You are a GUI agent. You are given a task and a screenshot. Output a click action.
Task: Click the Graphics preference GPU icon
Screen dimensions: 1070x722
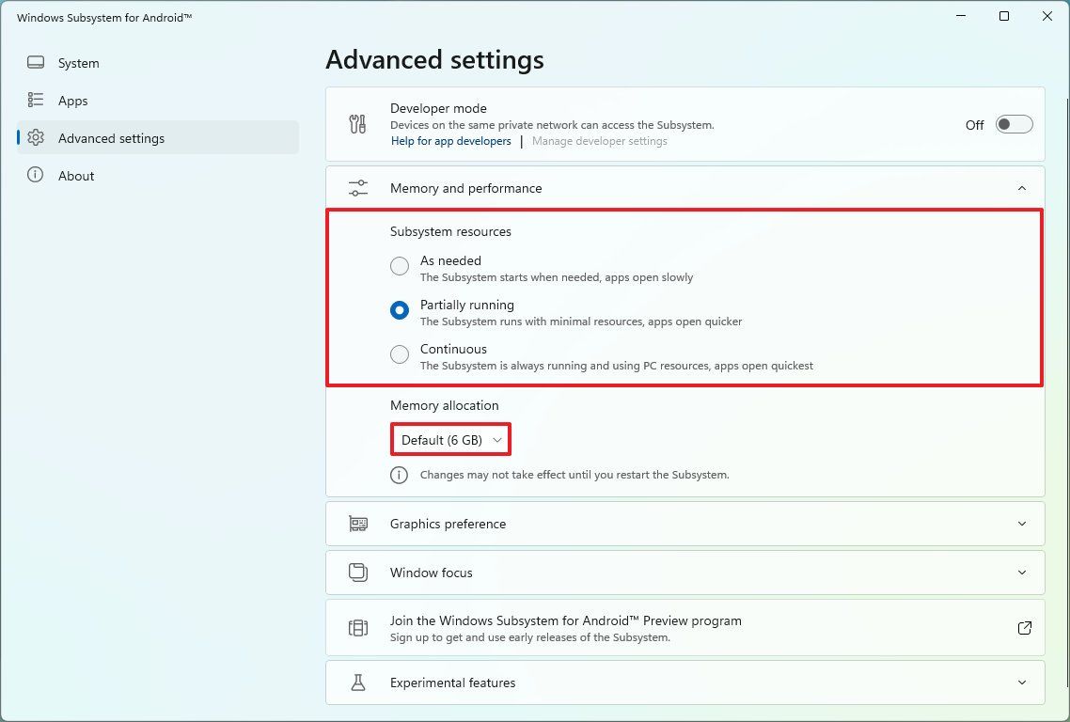coord(358,524)
